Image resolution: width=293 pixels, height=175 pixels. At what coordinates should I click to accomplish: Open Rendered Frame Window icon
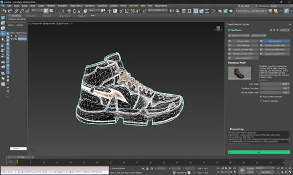click(225, 11)
